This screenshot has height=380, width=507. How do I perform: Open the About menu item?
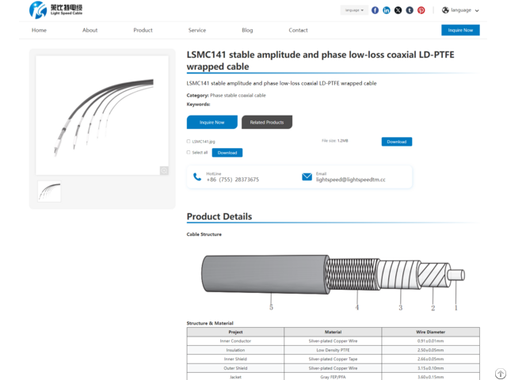tap(90, 30)
